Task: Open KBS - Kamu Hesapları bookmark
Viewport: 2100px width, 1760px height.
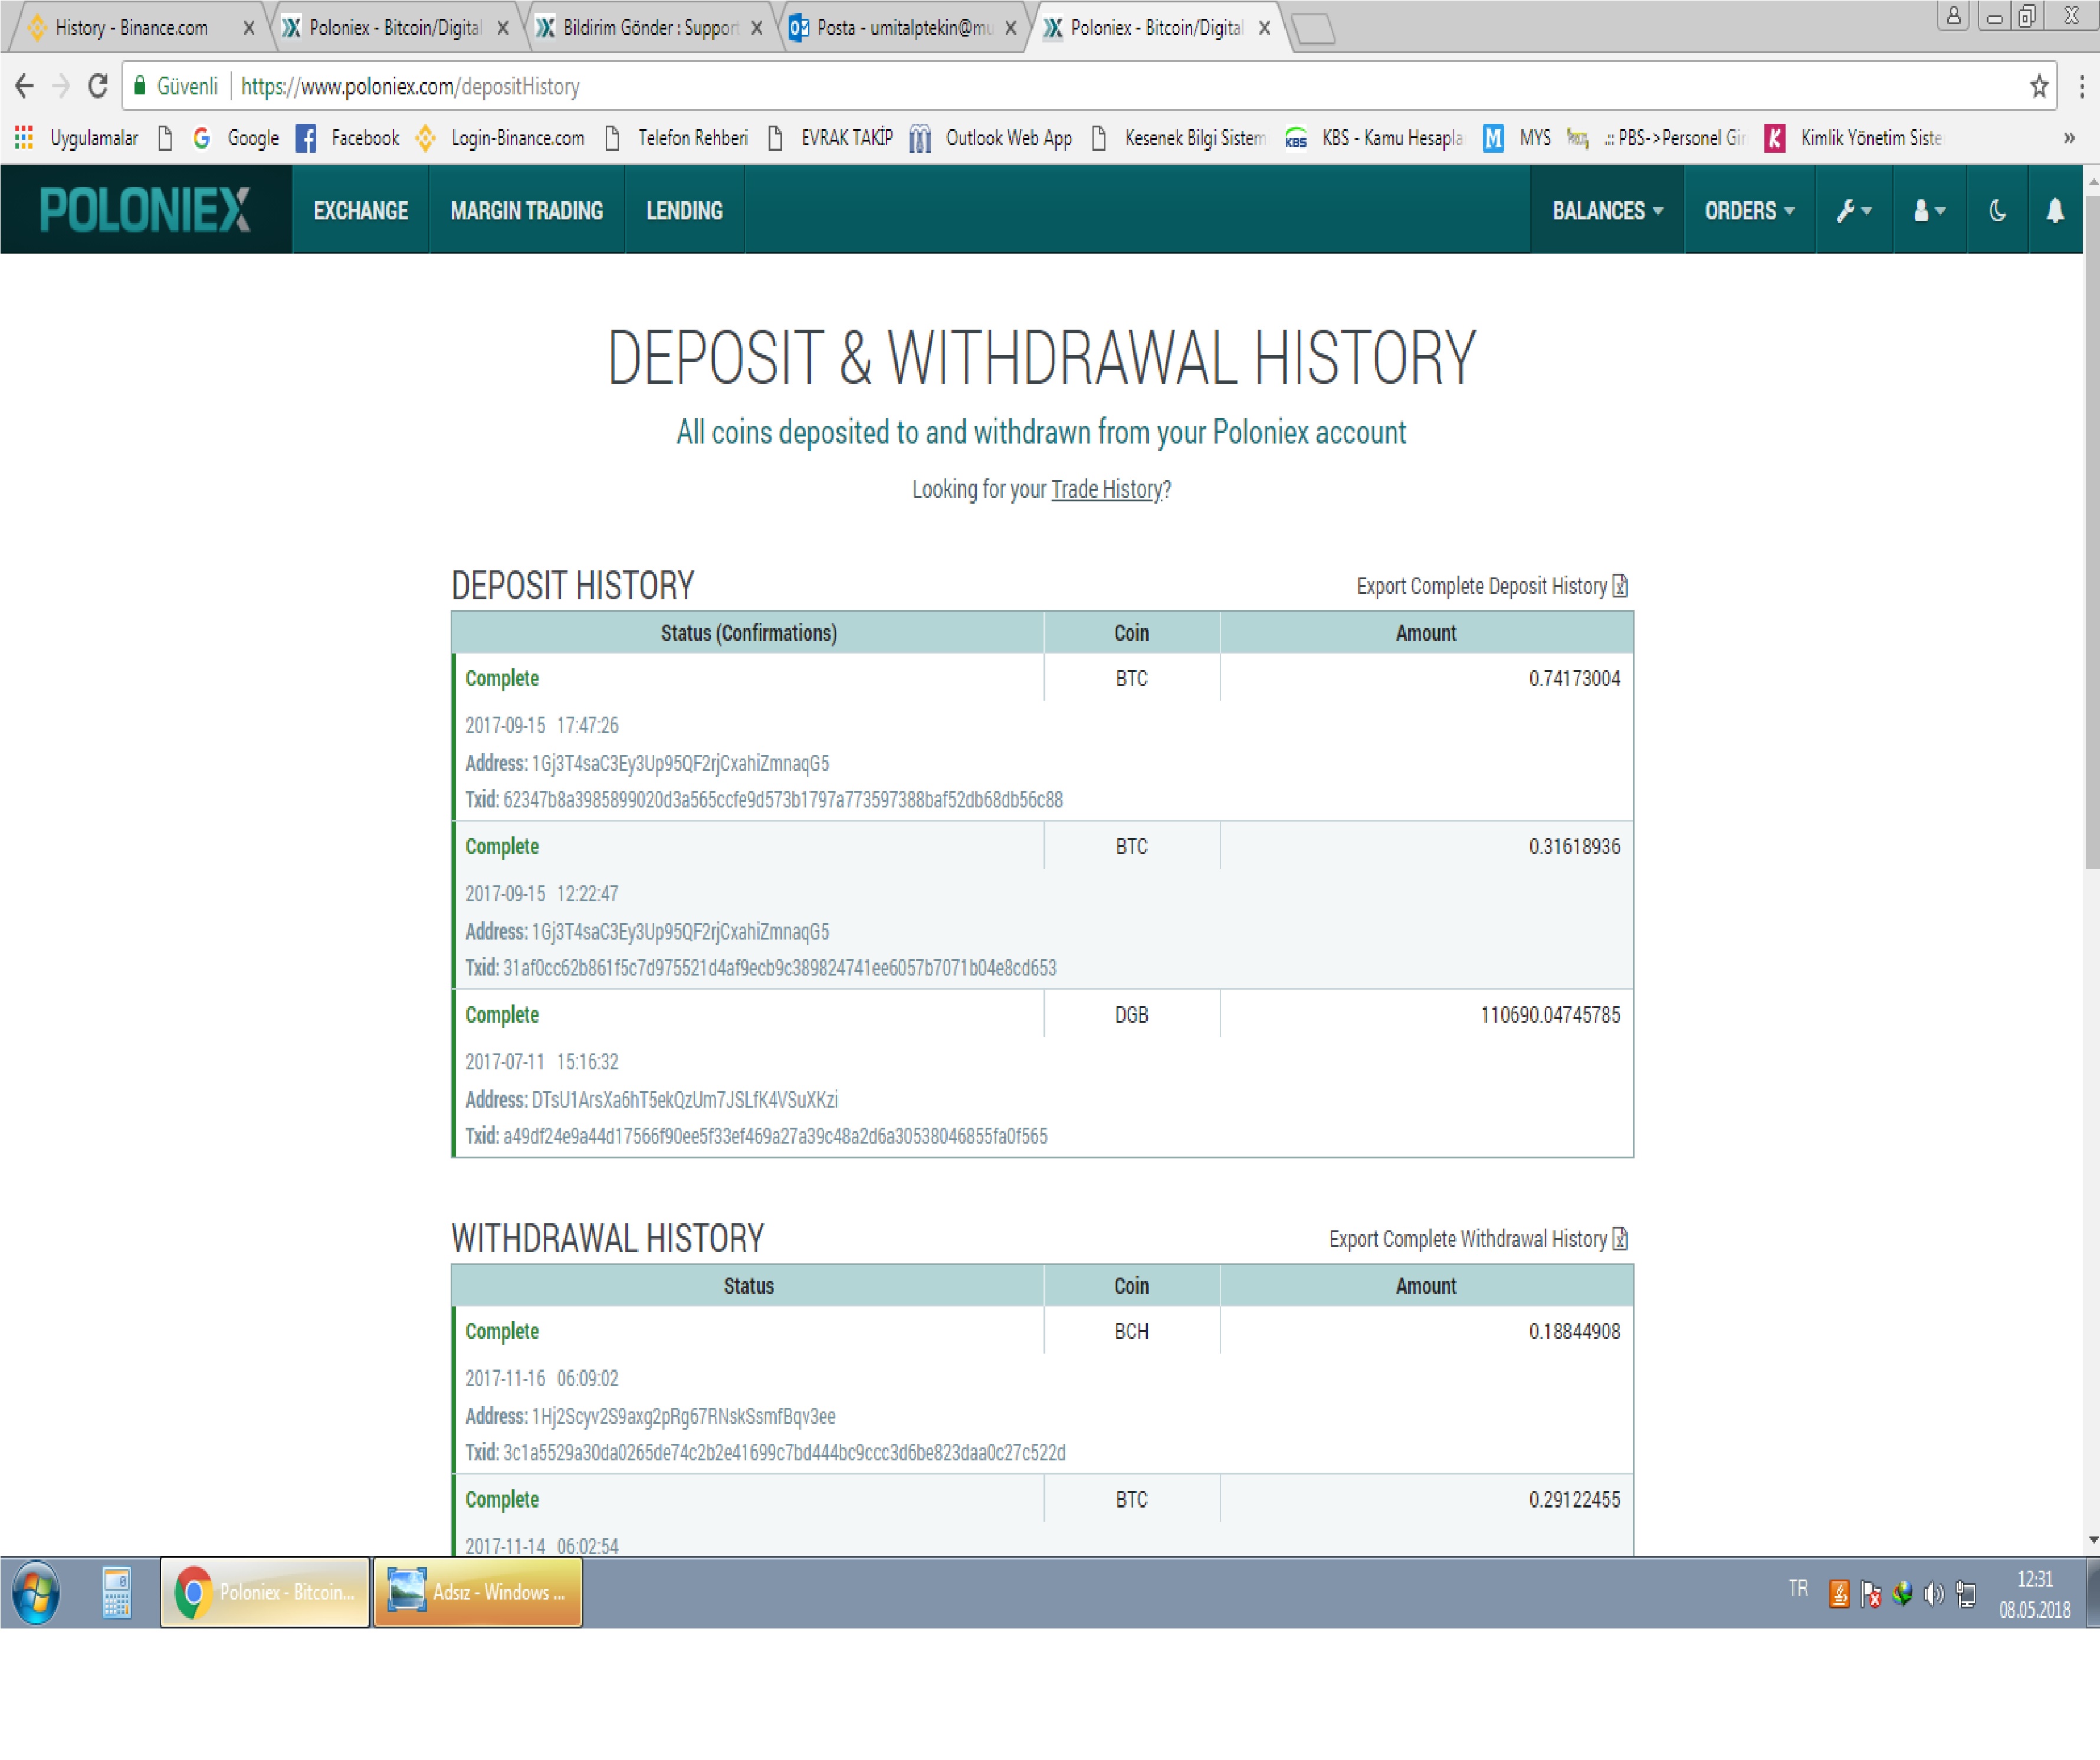Action: tap(1375, 138)
